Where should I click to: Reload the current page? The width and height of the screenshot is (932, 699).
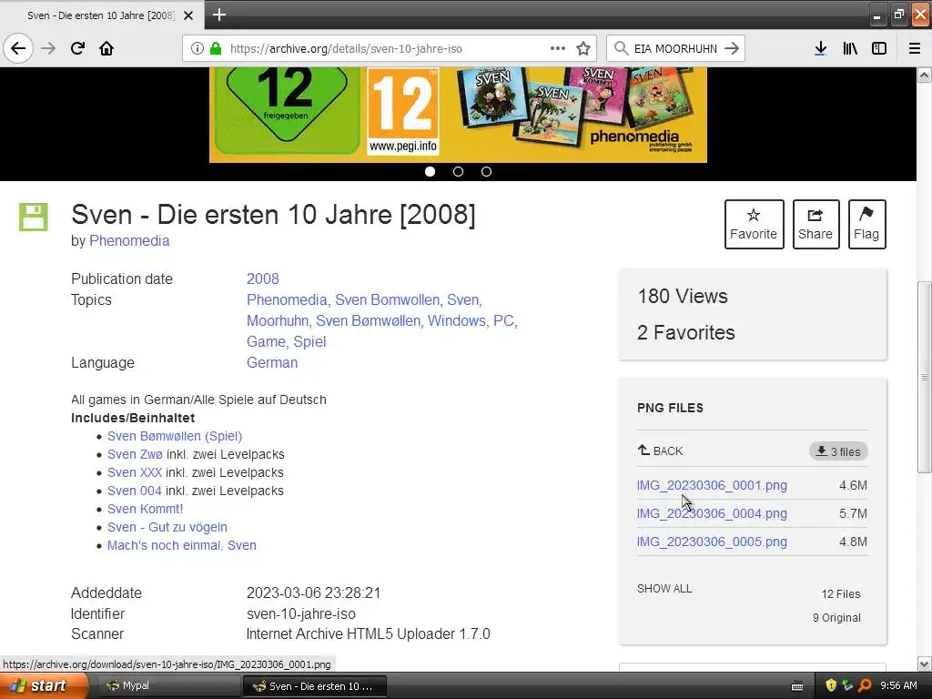point(77,48)
